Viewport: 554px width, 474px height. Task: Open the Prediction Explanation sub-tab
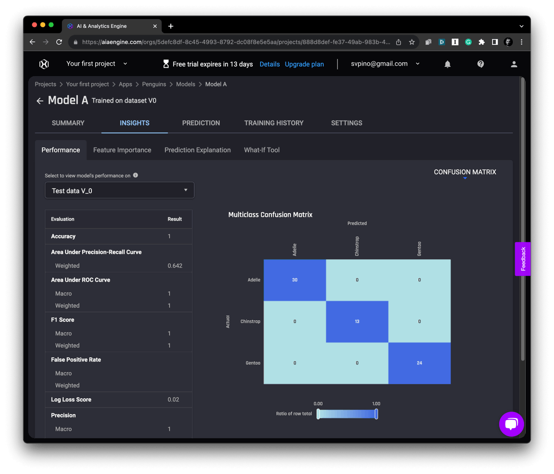click(198, 150)
